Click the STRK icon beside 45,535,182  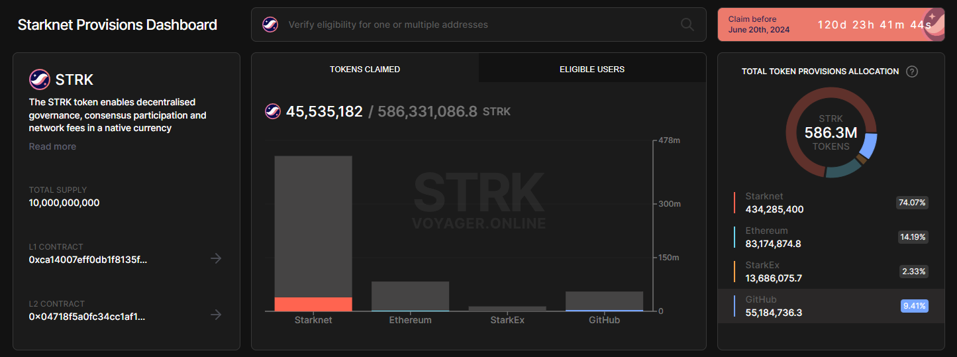pos(272,111)
